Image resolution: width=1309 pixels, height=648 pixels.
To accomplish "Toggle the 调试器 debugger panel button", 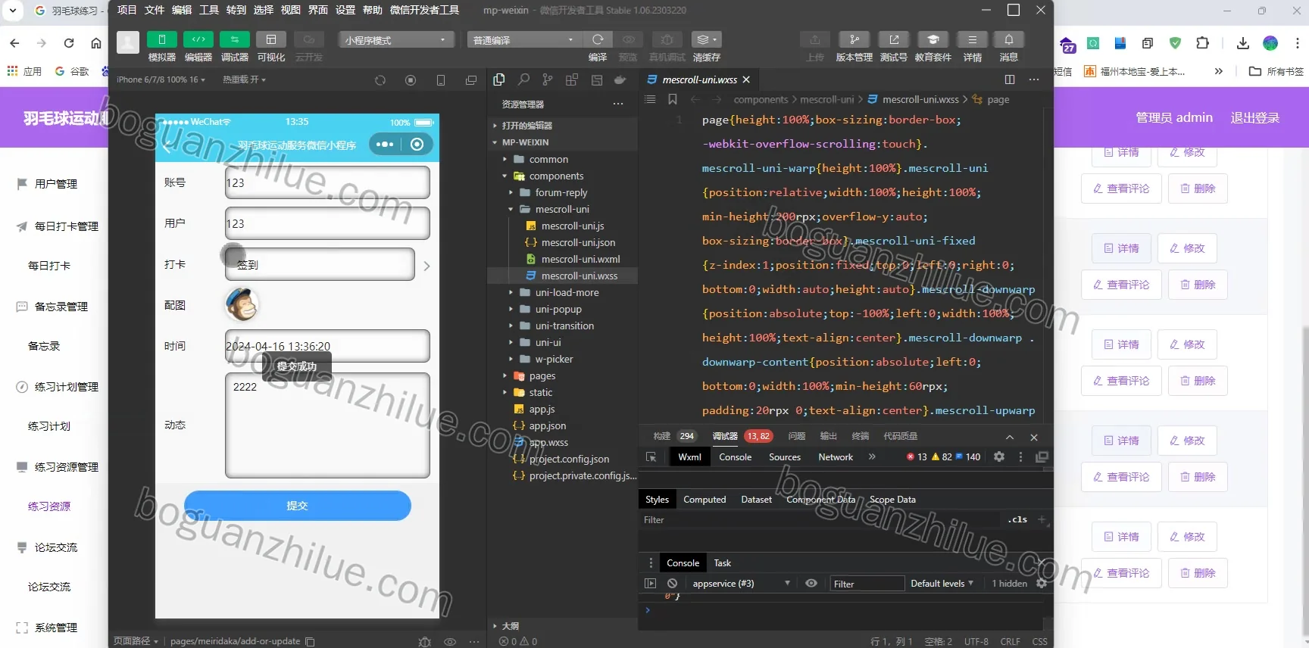I will (234, 39).
